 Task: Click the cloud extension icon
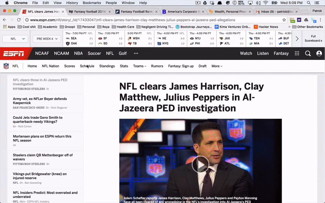(306, 20)
